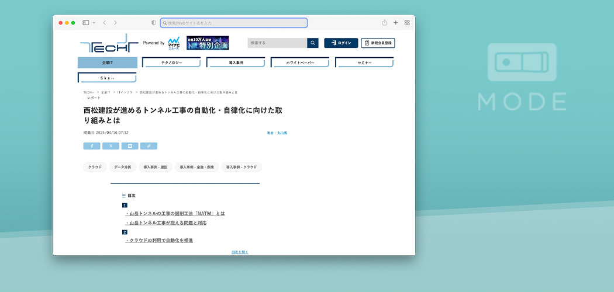Share article via LINE icon
This screenshot has width=614, height=292.
[130, 146]
